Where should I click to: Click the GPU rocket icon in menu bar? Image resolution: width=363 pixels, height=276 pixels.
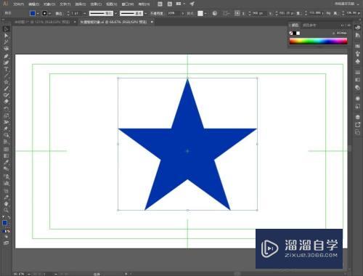point(192,4)
